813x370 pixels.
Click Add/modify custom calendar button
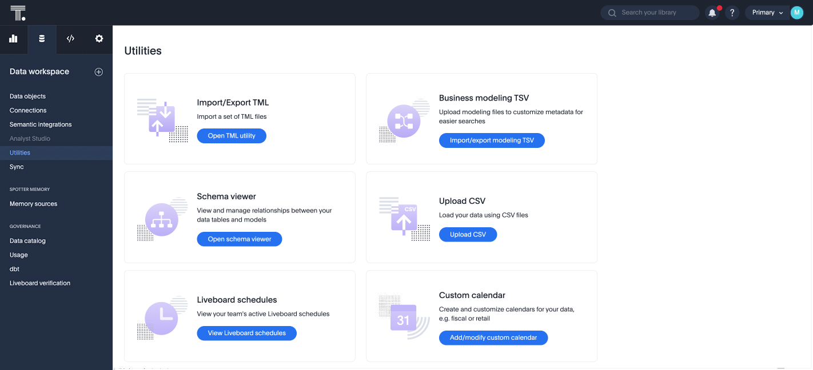pos(493,338)
